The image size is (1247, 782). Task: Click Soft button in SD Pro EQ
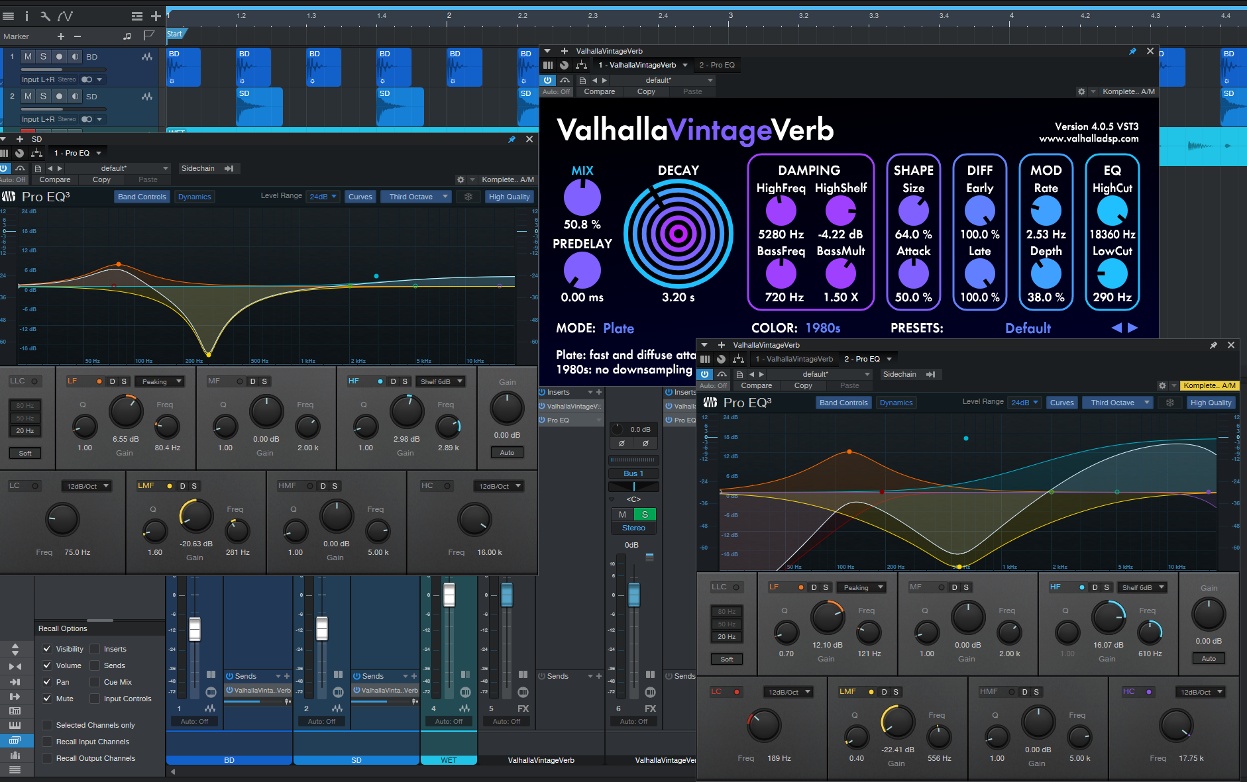25,453
